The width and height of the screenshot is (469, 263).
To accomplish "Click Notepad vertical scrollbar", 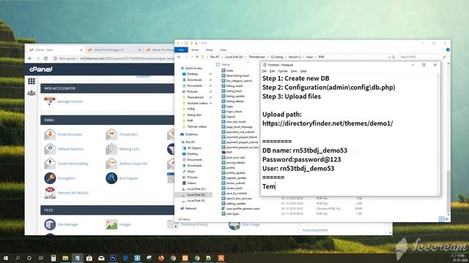I will (439, 134).
